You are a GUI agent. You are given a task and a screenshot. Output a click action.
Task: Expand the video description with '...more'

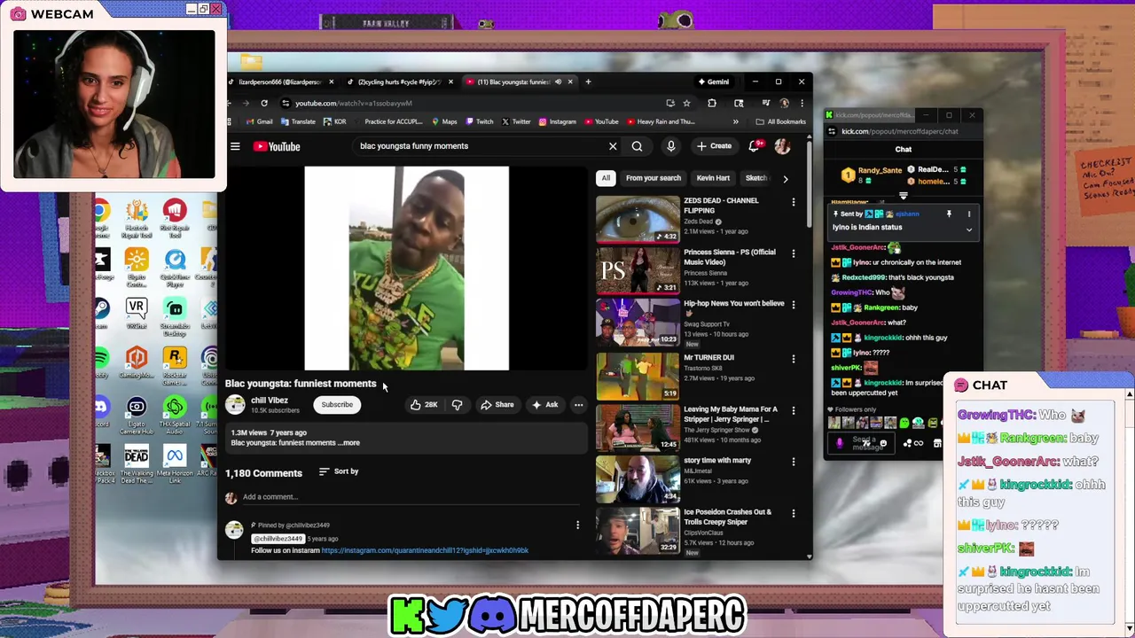point(349,443)
